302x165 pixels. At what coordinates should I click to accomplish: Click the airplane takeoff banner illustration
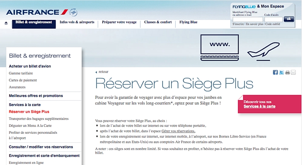pyautogui.click(x=263, y=51)
